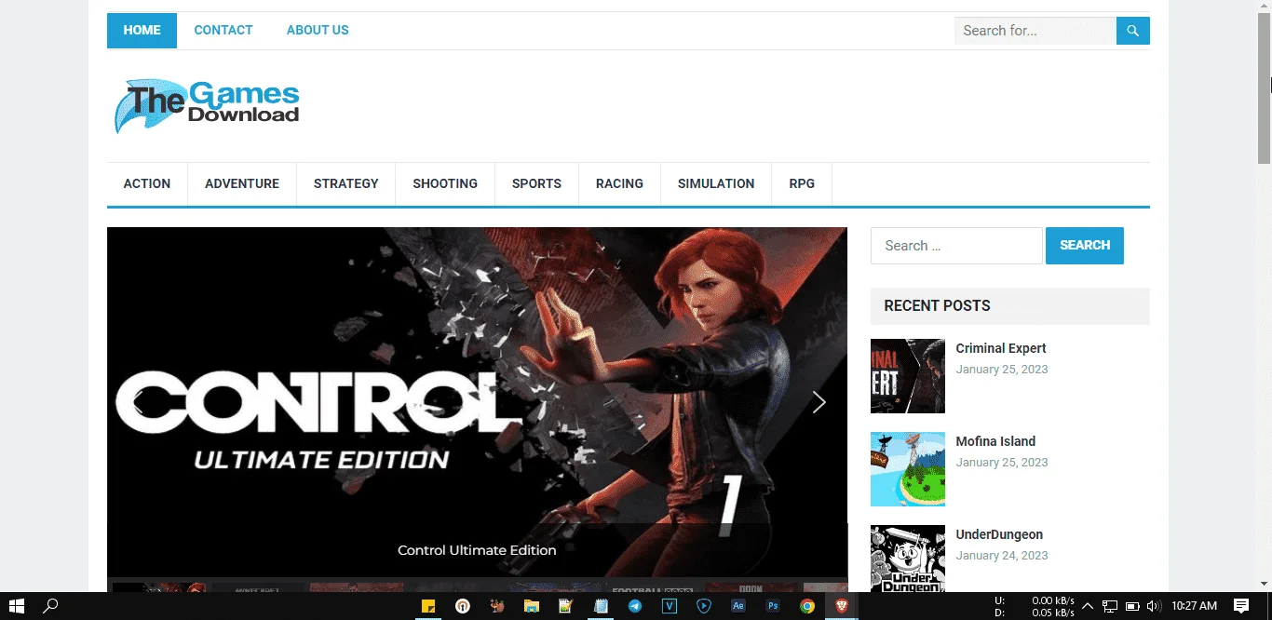Open the ADVENTURE category
This screenshot has width=1272, height=620.
pos(242,184)
